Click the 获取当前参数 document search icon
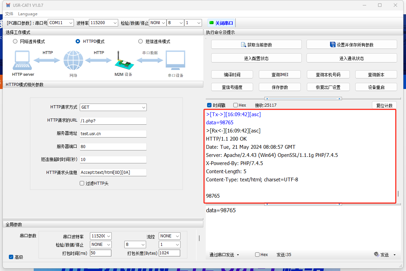 click(x=244, y=45)
